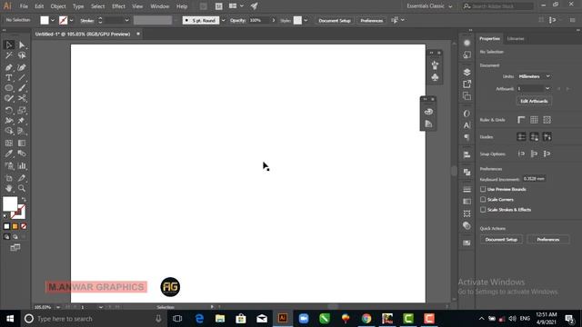Open the graphic Style dropdown
This screenshot has height=327, width=582.
306,20
